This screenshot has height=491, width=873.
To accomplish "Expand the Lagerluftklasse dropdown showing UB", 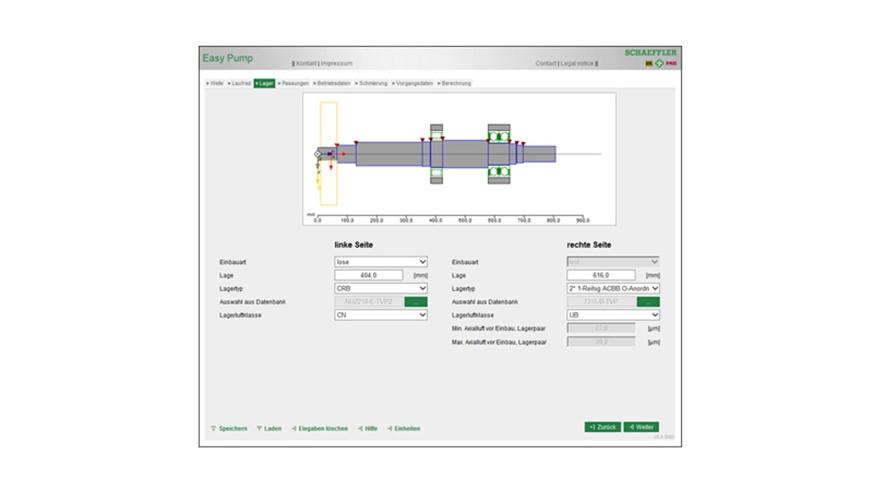I will tap(613, 315).
